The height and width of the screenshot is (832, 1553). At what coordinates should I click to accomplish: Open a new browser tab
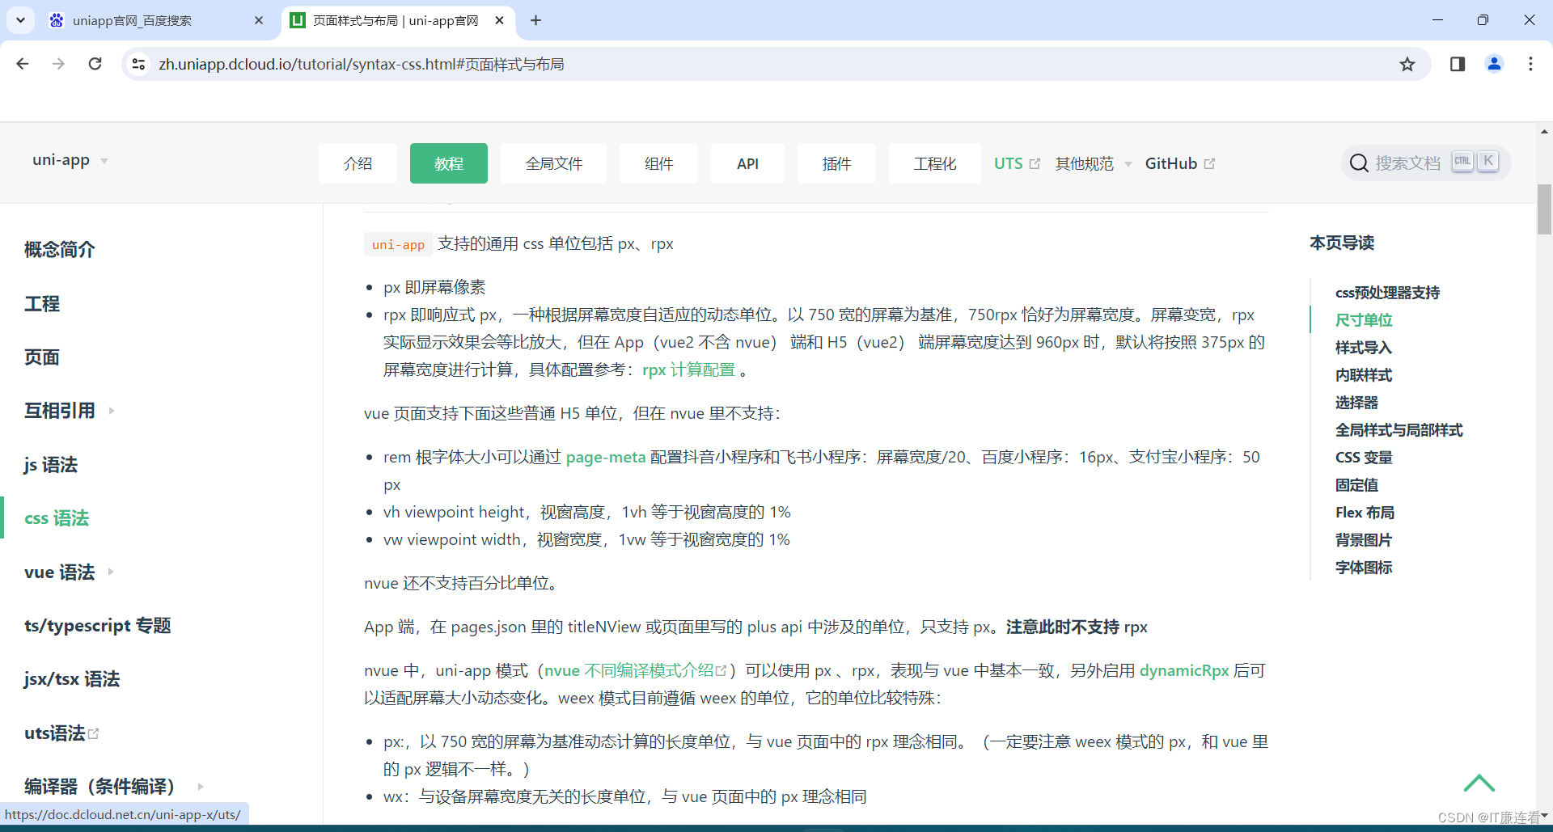tap(535, 20)
